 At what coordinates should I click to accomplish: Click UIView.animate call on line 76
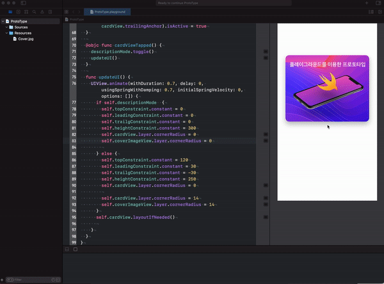(109, 84)
